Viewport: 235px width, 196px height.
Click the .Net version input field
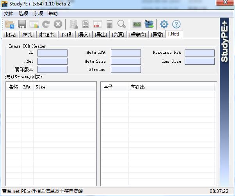click(x=52, y=61)
